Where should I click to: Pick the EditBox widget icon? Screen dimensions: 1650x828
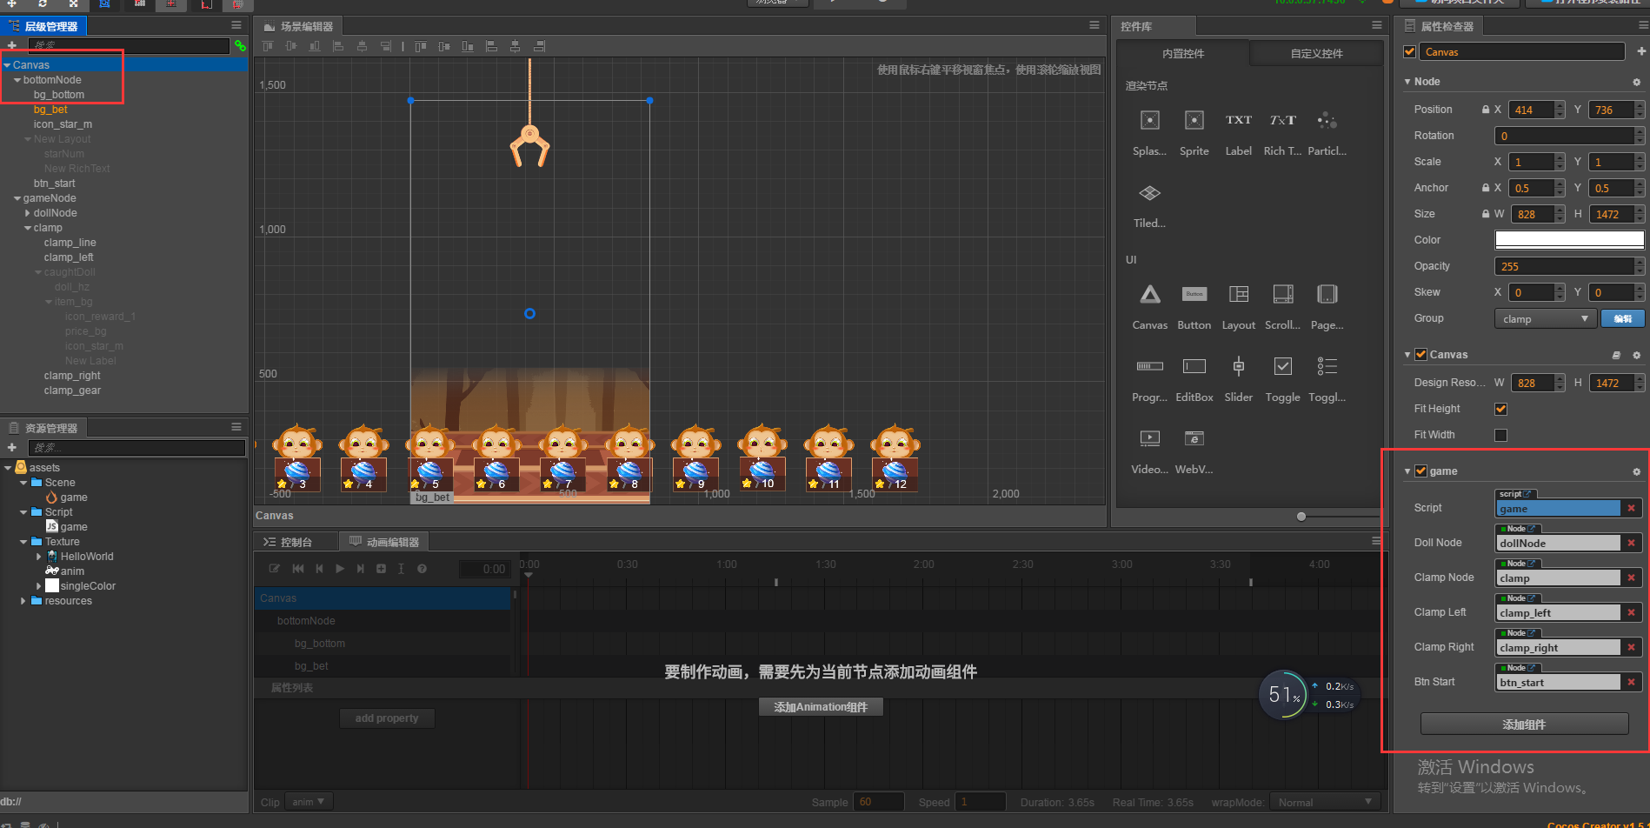pos(1194,366)
